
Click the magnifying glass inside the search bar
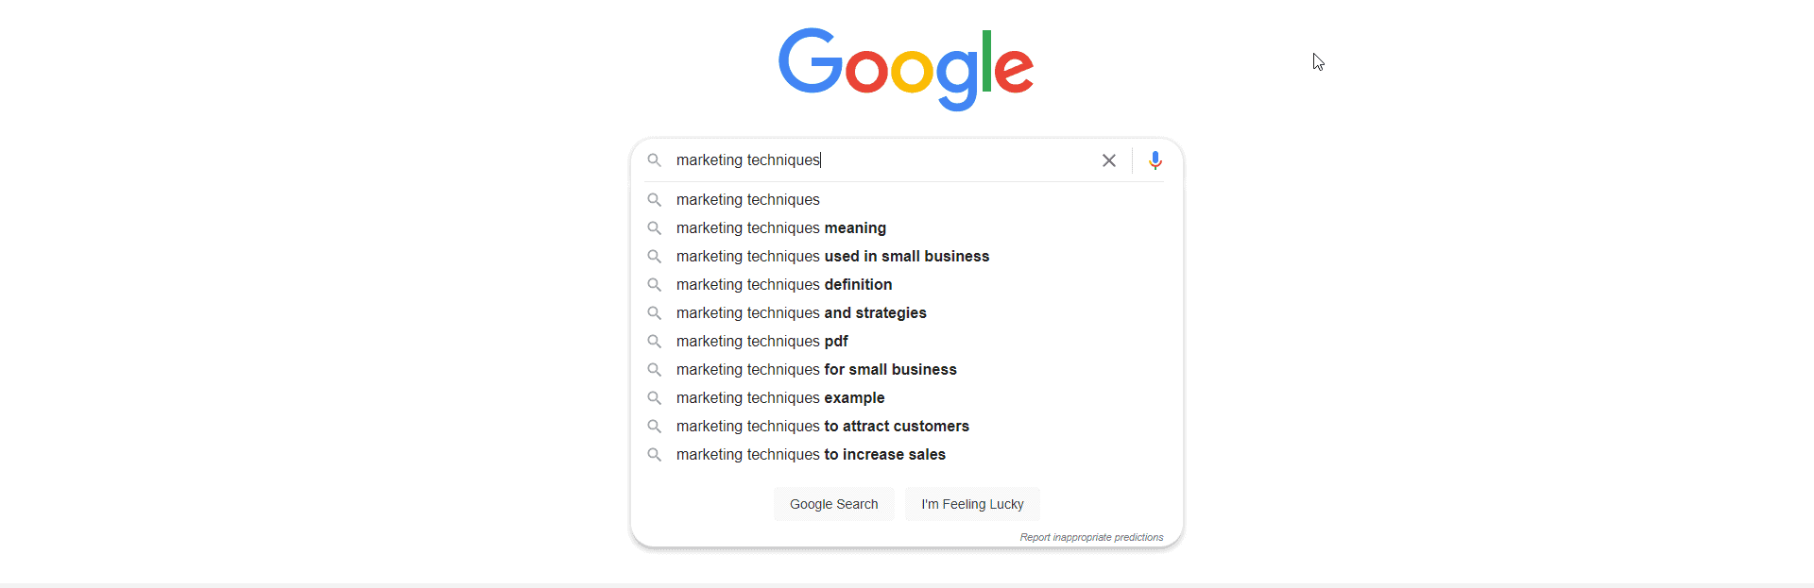pyautogui.click(x=654, y=160)
